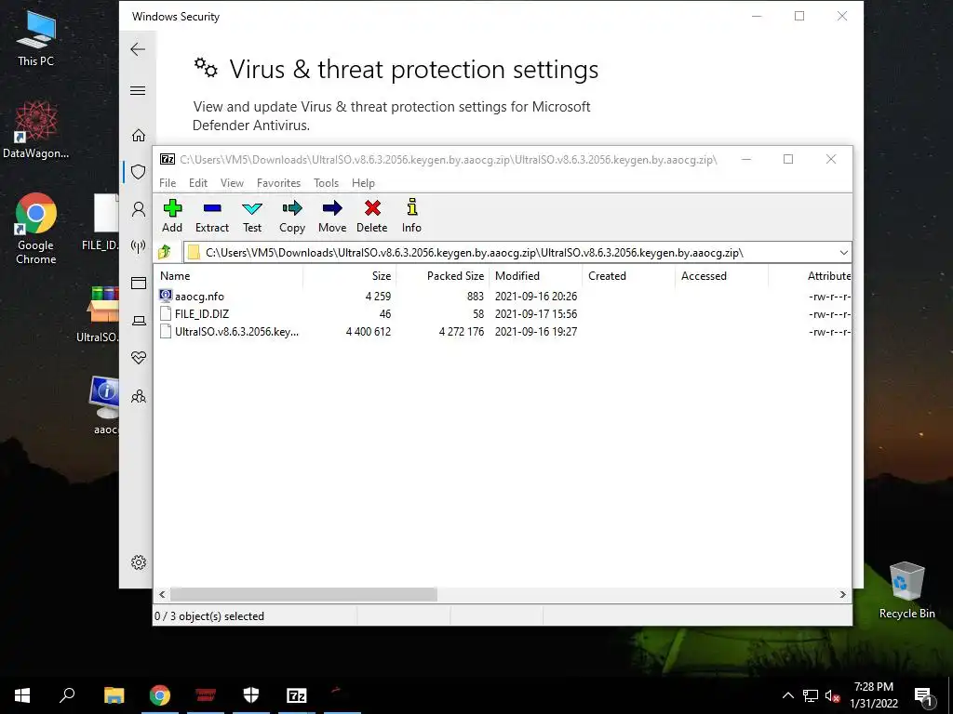Select the aaocg.nfo file row
This screenshot has width=953, height=714.
pyautogui.click(x=503, y=297)
